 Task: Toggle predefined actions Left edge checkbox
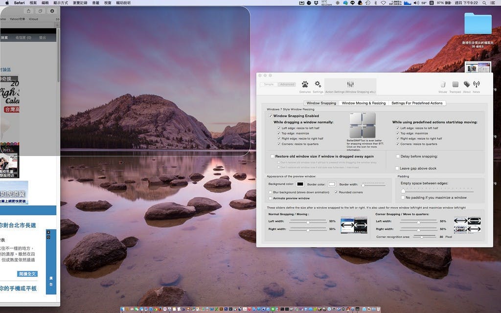pyautogui.click(x=398, y=128)
